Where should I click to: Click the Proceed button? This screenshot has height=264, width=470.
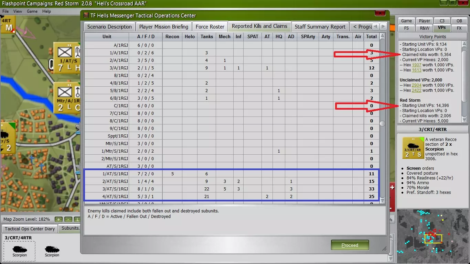tap(350, 245)
